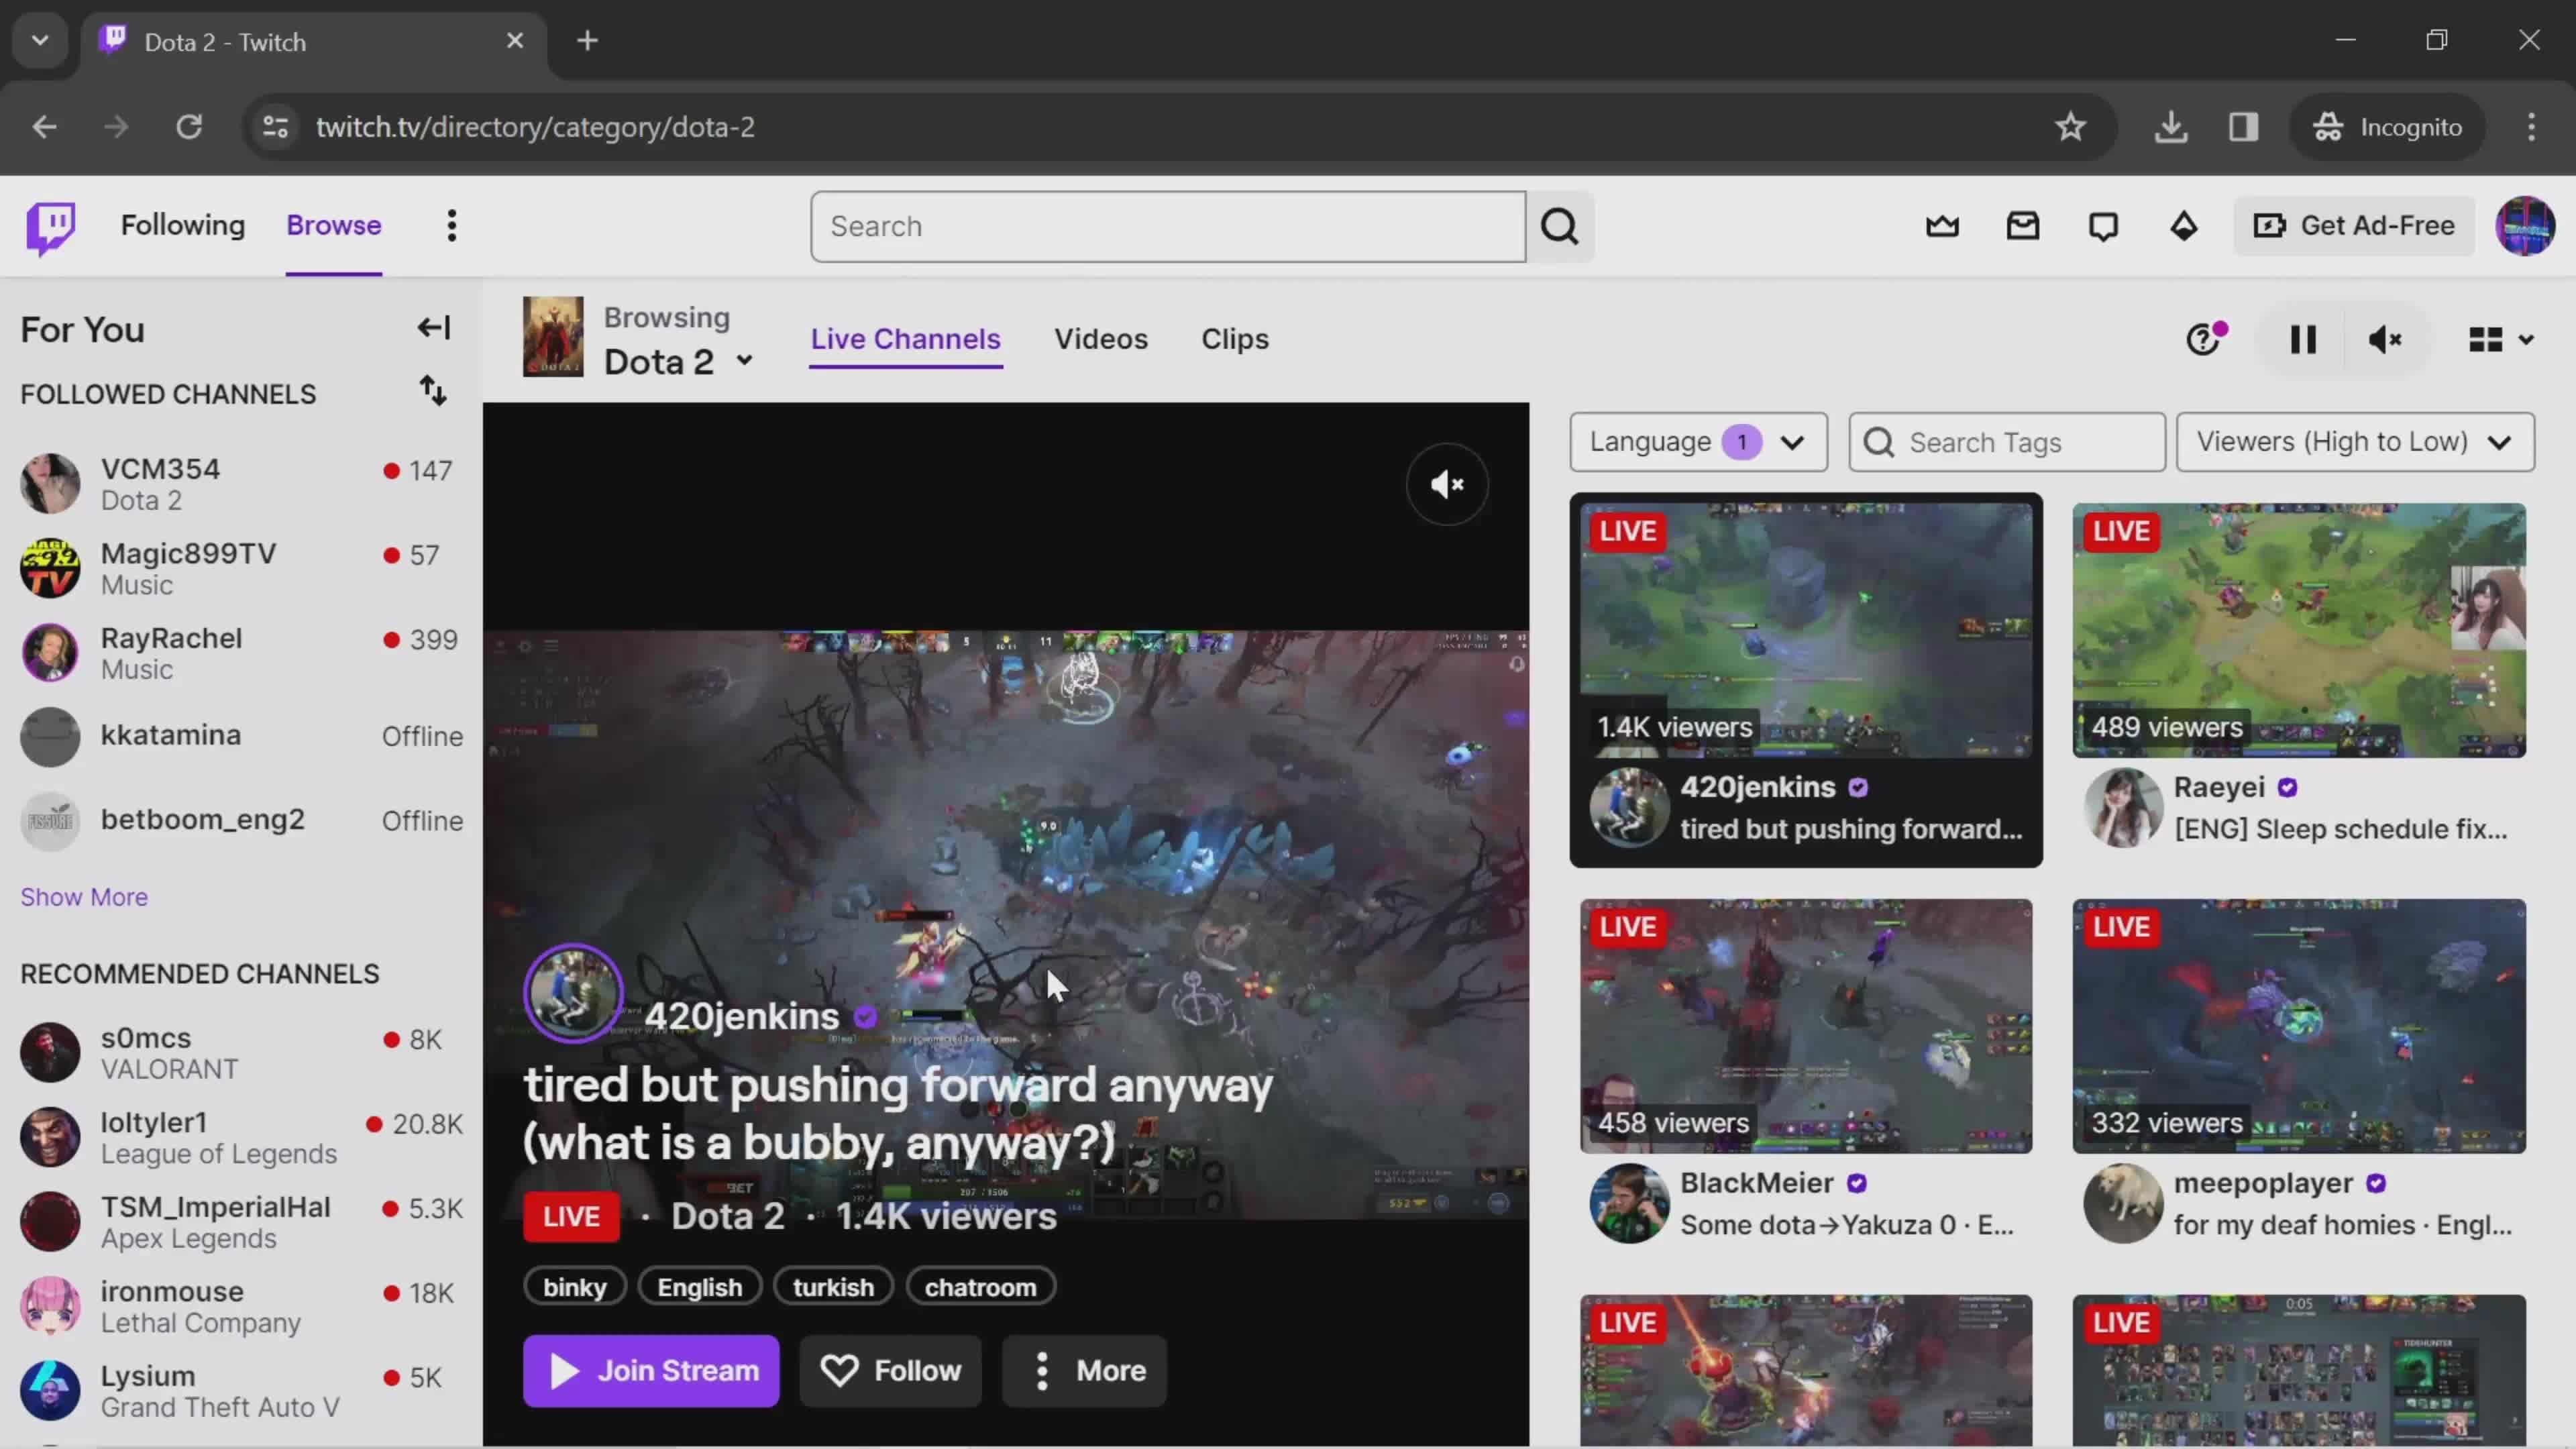
Task: Open recommended channel loltyler1
Action: 241,1137
